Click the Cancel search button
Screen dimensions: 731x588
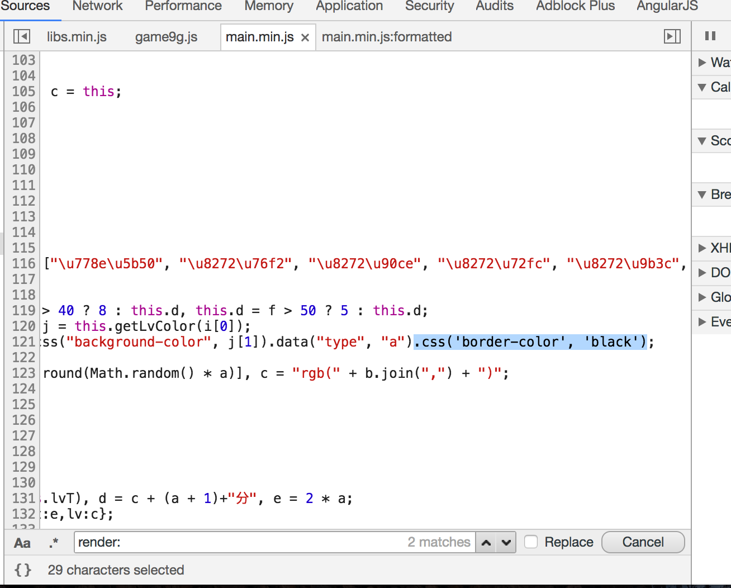click(x=643, y=542)
